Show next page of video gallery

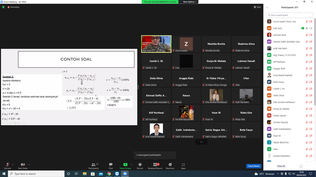click(x=201, y=142)
